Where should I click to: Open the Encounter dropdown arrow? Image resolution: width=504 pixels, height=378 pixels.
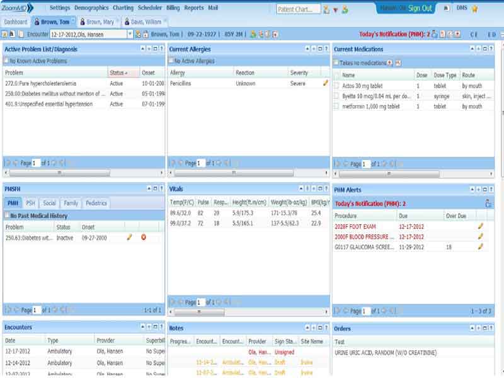130,34
